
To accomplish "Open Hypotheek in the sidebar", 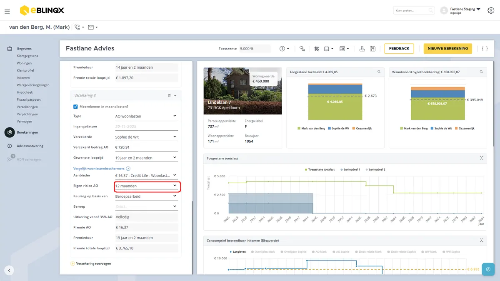I will point(25,92).
